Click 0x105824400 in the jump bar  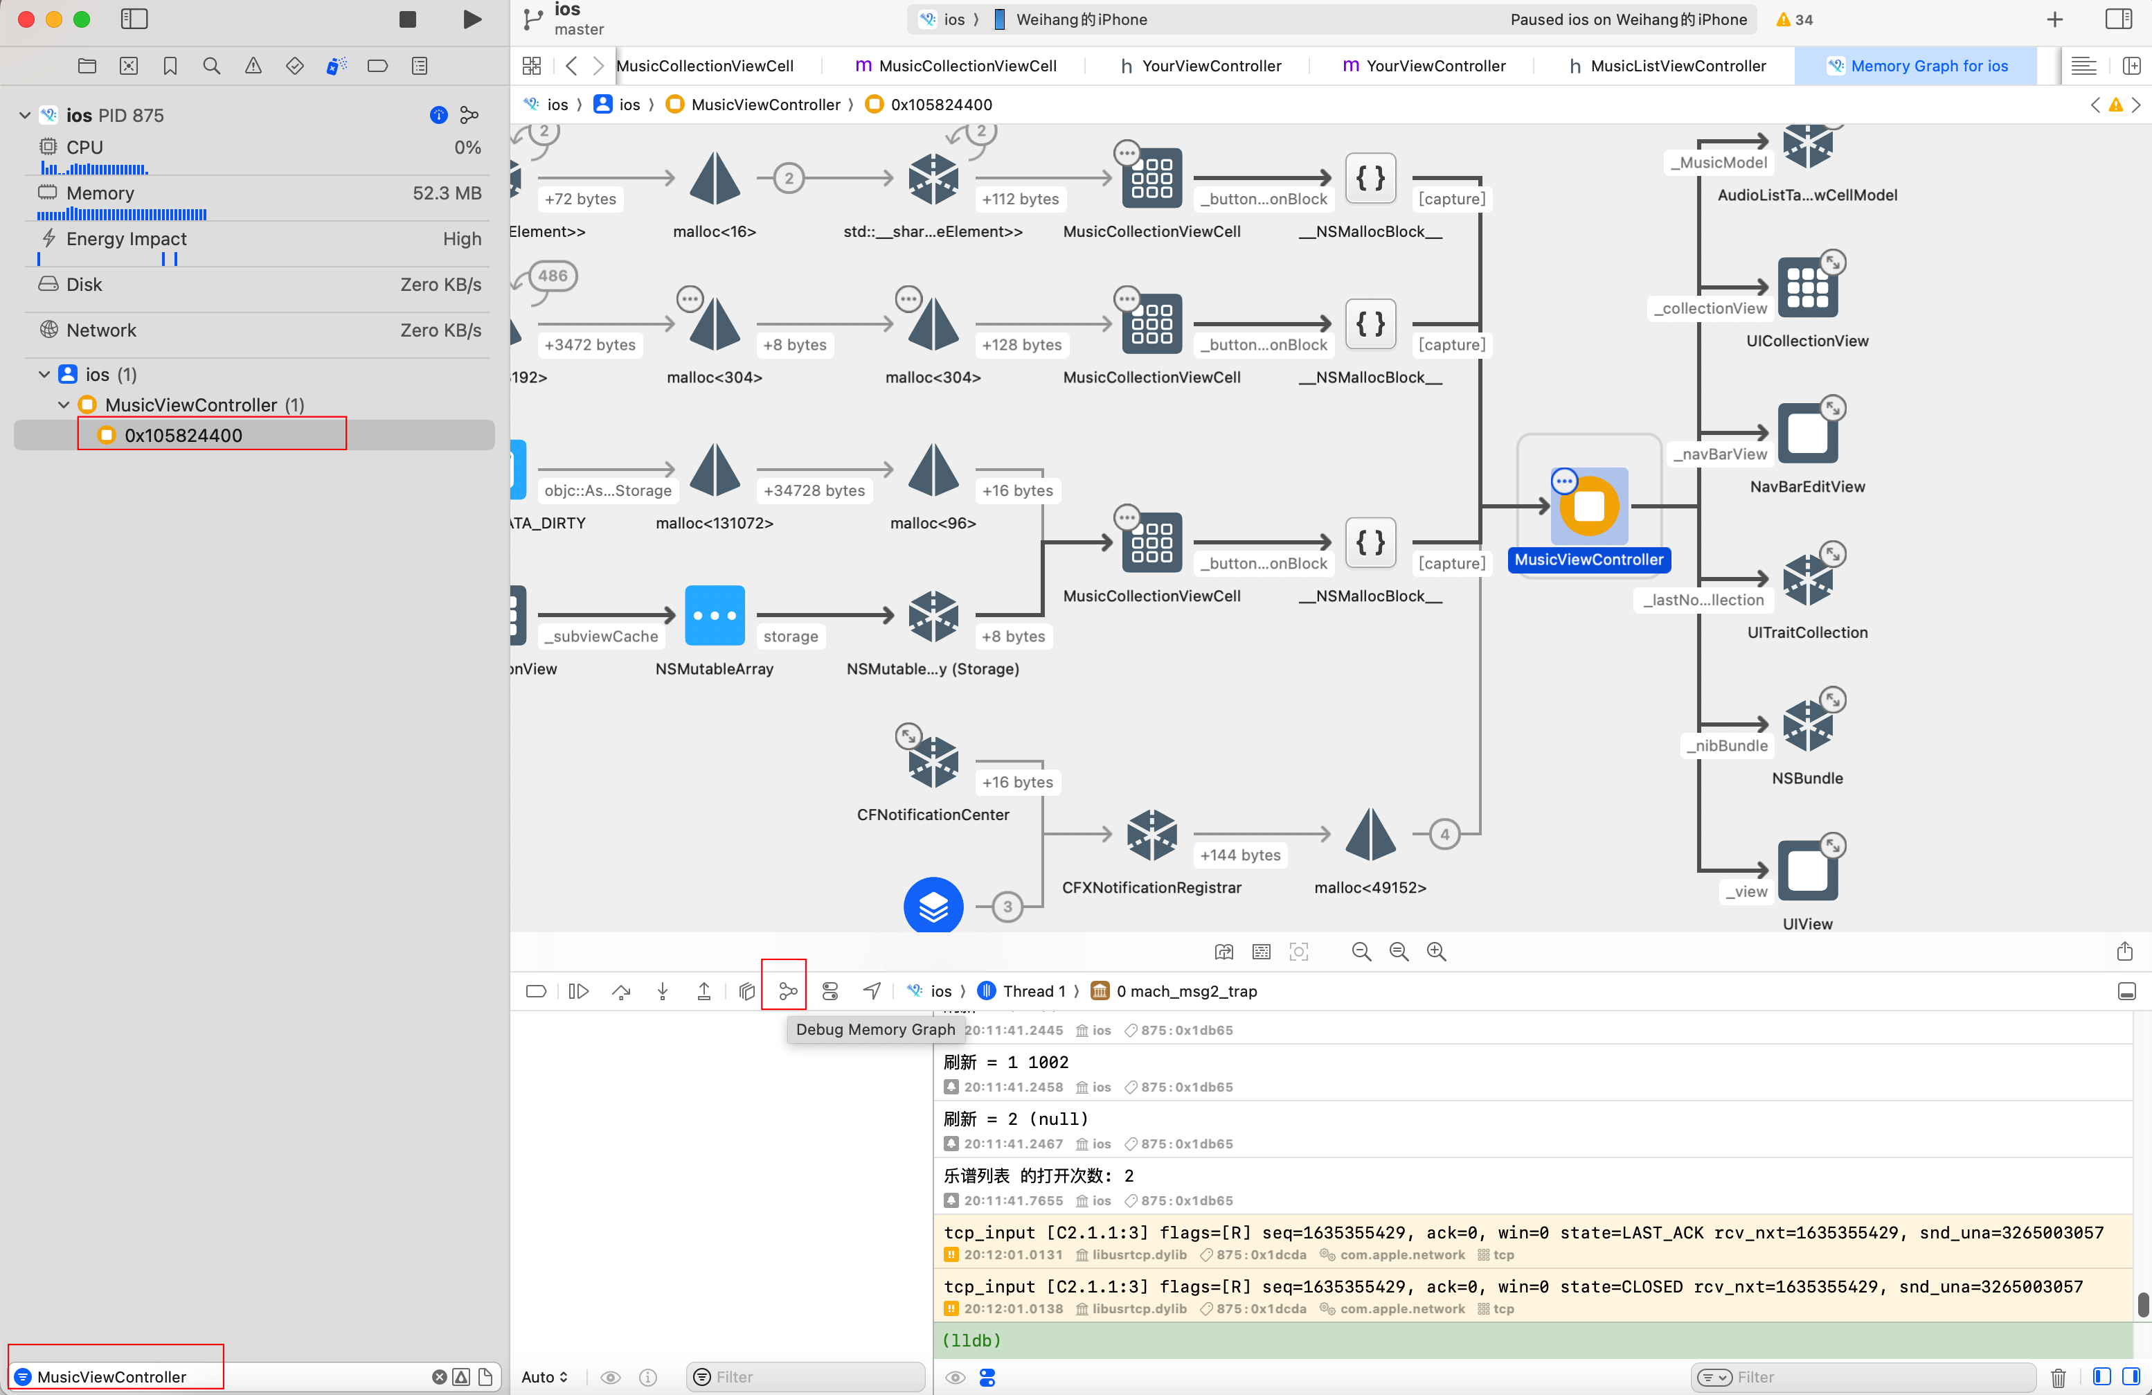pos(929,105)
